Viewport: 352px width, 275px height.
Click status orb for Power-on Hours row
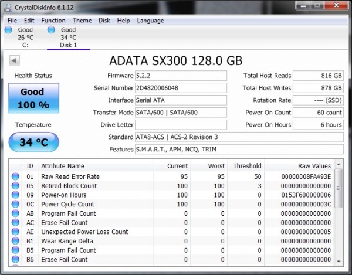pos(15,195)
